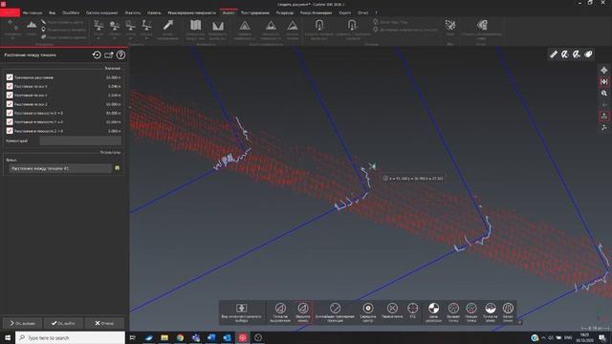Click the yellow icon next to the name field
Viewport: 612px width, 344px height.
coord(117,168)
